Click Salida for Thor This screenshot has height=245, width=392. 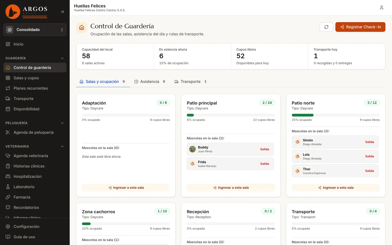point(369,171)
